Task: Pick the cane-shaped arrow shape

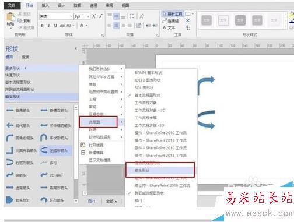Action: point(54,138)
